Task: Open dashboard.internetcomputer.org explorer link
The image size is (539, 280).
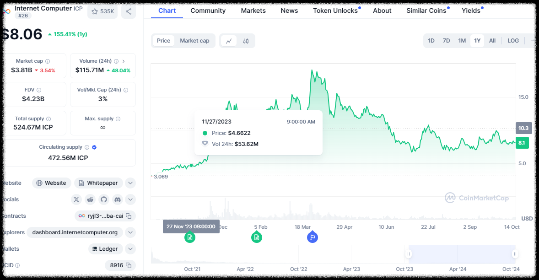Action: (x=75, y=232)
